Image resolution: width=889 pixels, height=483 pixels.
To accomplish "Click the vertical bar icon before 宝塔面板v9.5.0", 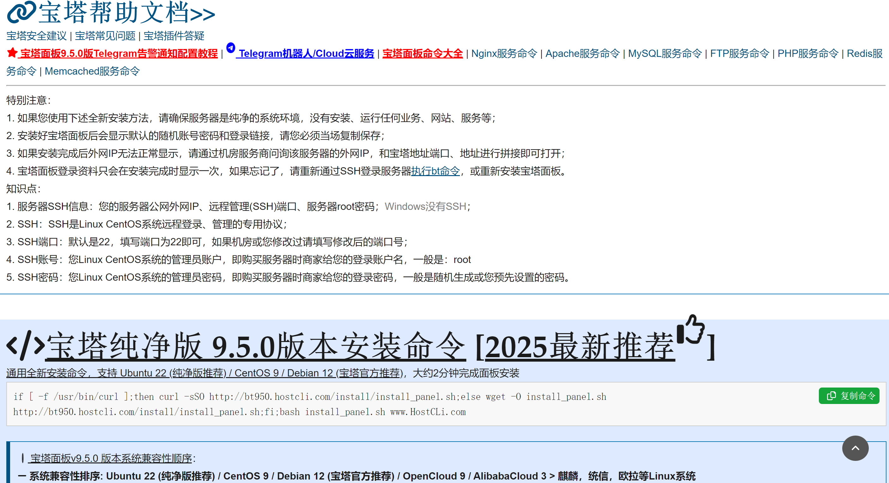I will (x=22, y=458).
